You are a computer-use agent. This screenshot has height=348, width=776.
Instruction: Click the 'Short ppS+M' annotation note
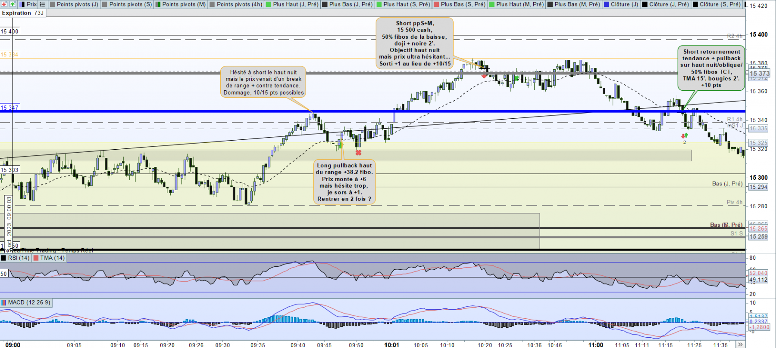[x=415, y=43]
